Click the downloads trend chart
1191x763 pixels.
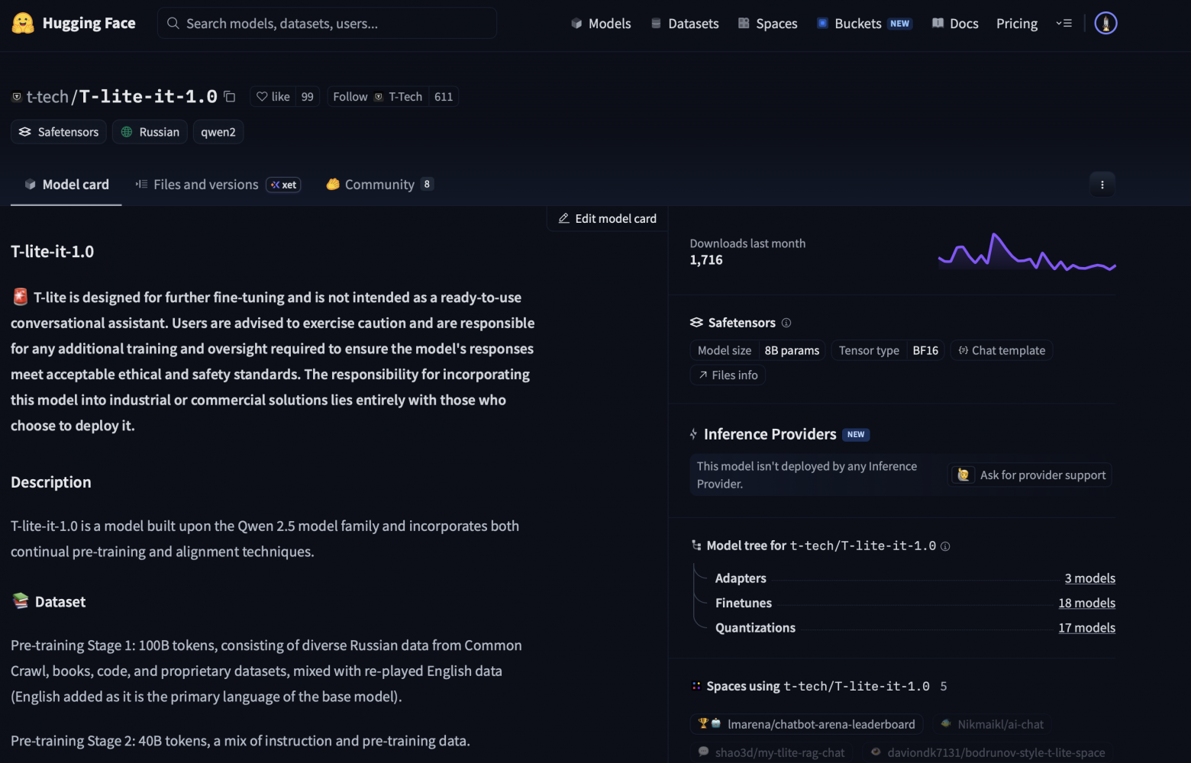click(x=1026, y=253)
